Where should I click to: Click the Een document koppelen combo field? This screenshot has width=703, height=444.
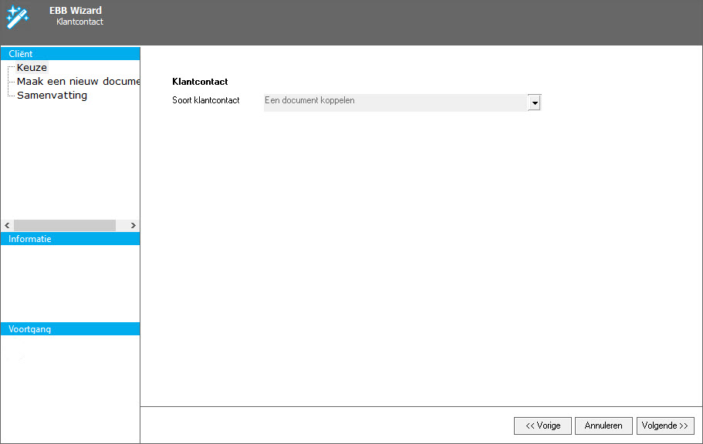click(394, 101)
